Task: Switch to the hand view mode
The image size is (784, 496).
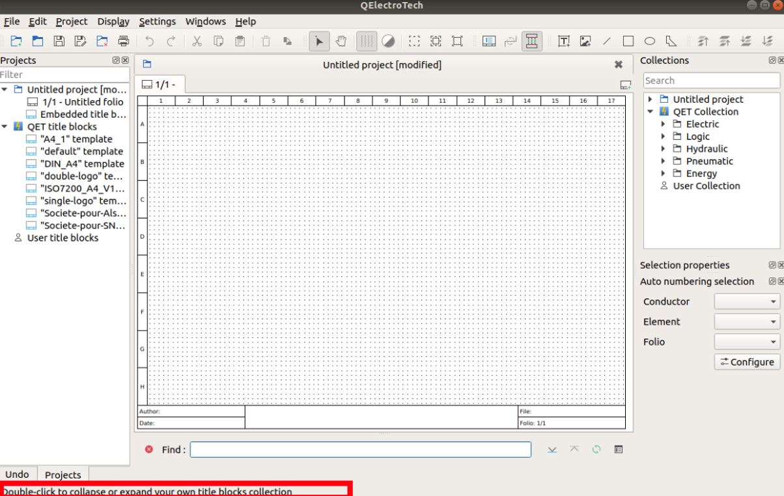Action: point(341,41)
